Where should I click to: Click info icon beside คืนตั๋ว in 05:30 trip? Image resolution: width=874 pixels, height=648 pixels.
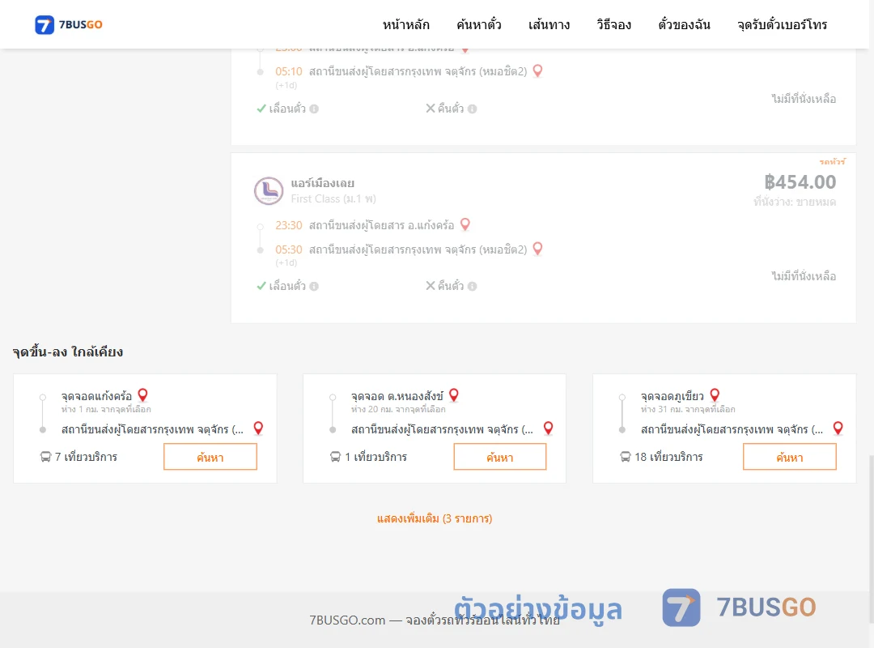(472, 286)
